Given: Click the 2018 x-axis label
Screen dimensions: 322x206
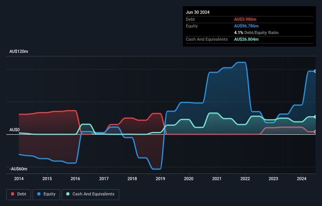Looking at the screenshot, I should coord(132,179).
